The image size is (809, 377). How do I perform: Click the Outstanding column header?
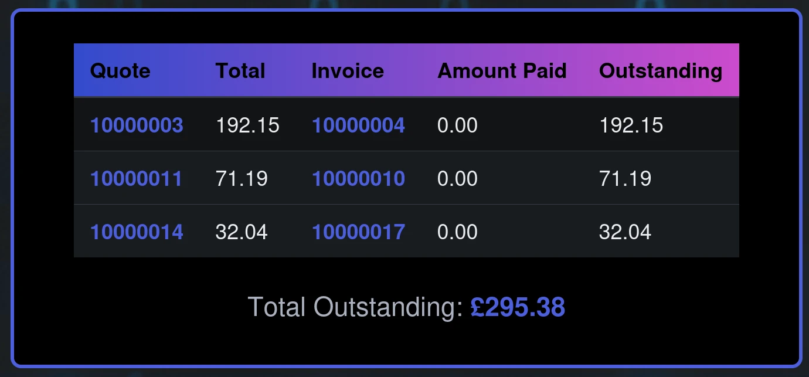pyautogui.click(x=661, y=71)
